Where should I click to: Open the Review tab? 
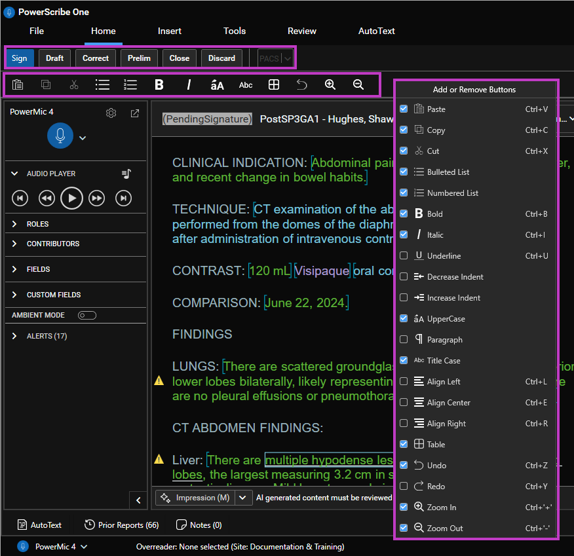tap(302, 31)
